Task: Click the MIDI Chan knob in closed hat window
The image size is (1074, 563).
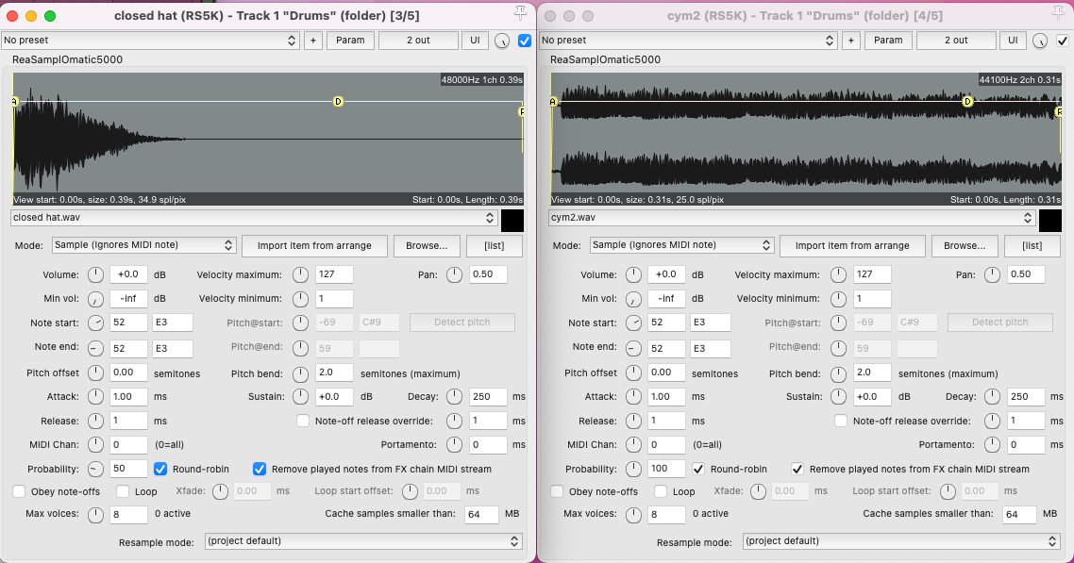Action: pos(96,445)
